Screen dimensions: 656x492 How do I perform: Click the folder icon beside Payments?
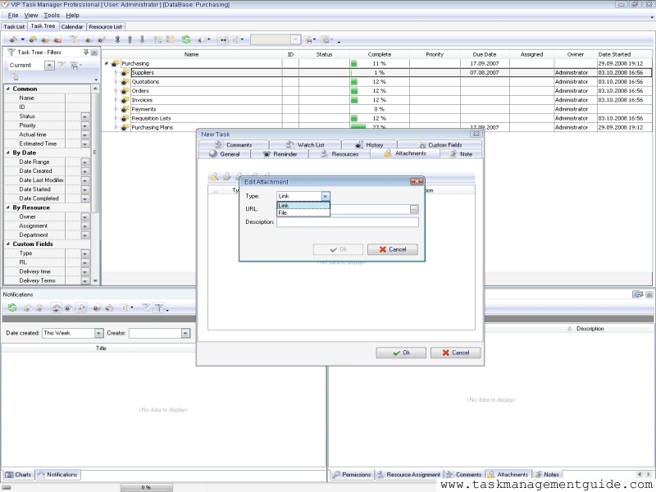125,109
